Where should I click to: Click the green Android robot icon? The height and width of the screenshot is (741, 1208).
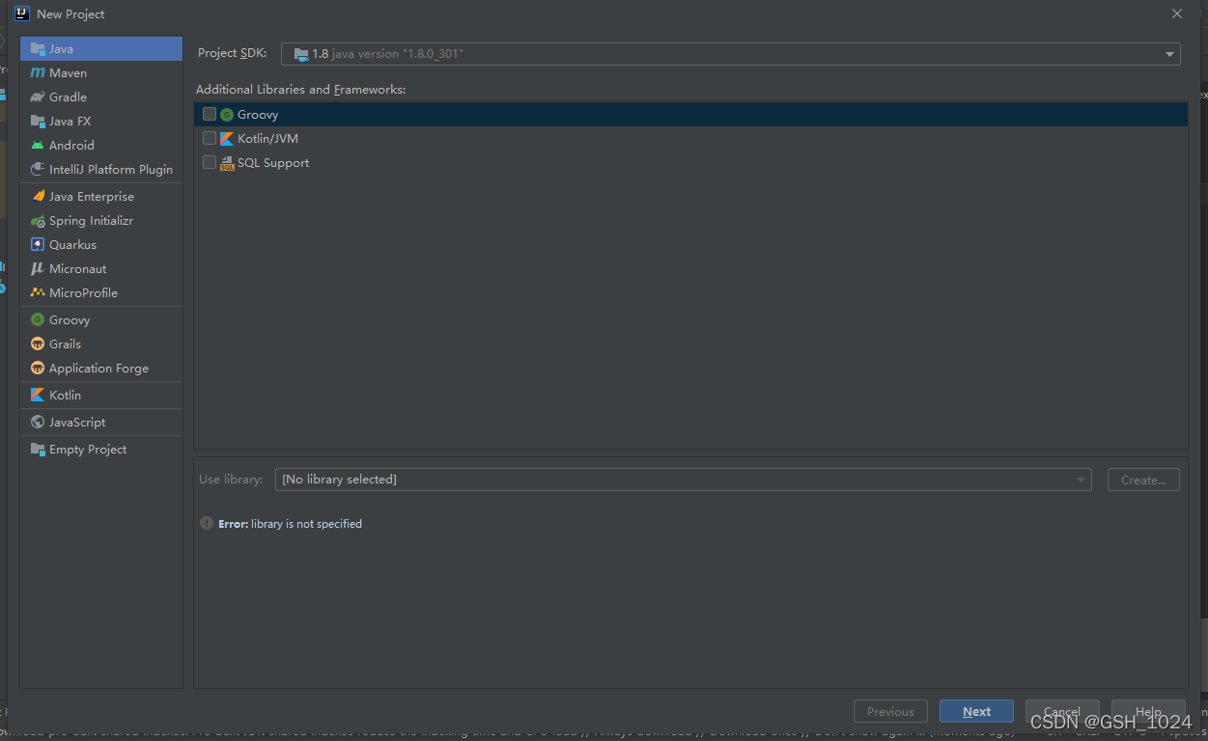tap(38, 145)
